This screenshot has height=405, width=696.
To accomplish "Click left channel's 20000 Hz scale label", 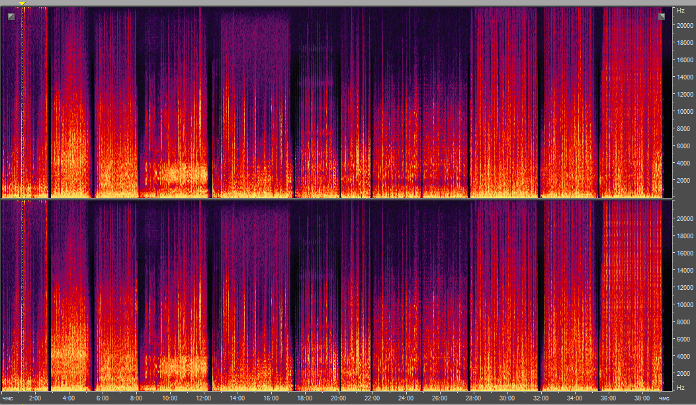I will 685,26.
